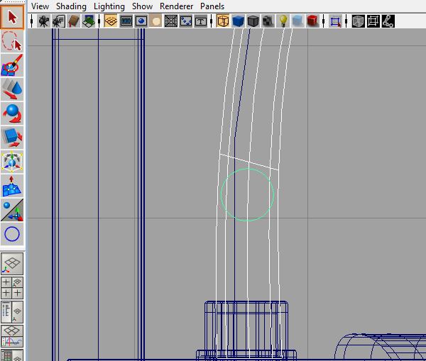Enable Textured display checker cube
The image size is (426, 361).
click(x=268, y=21)
